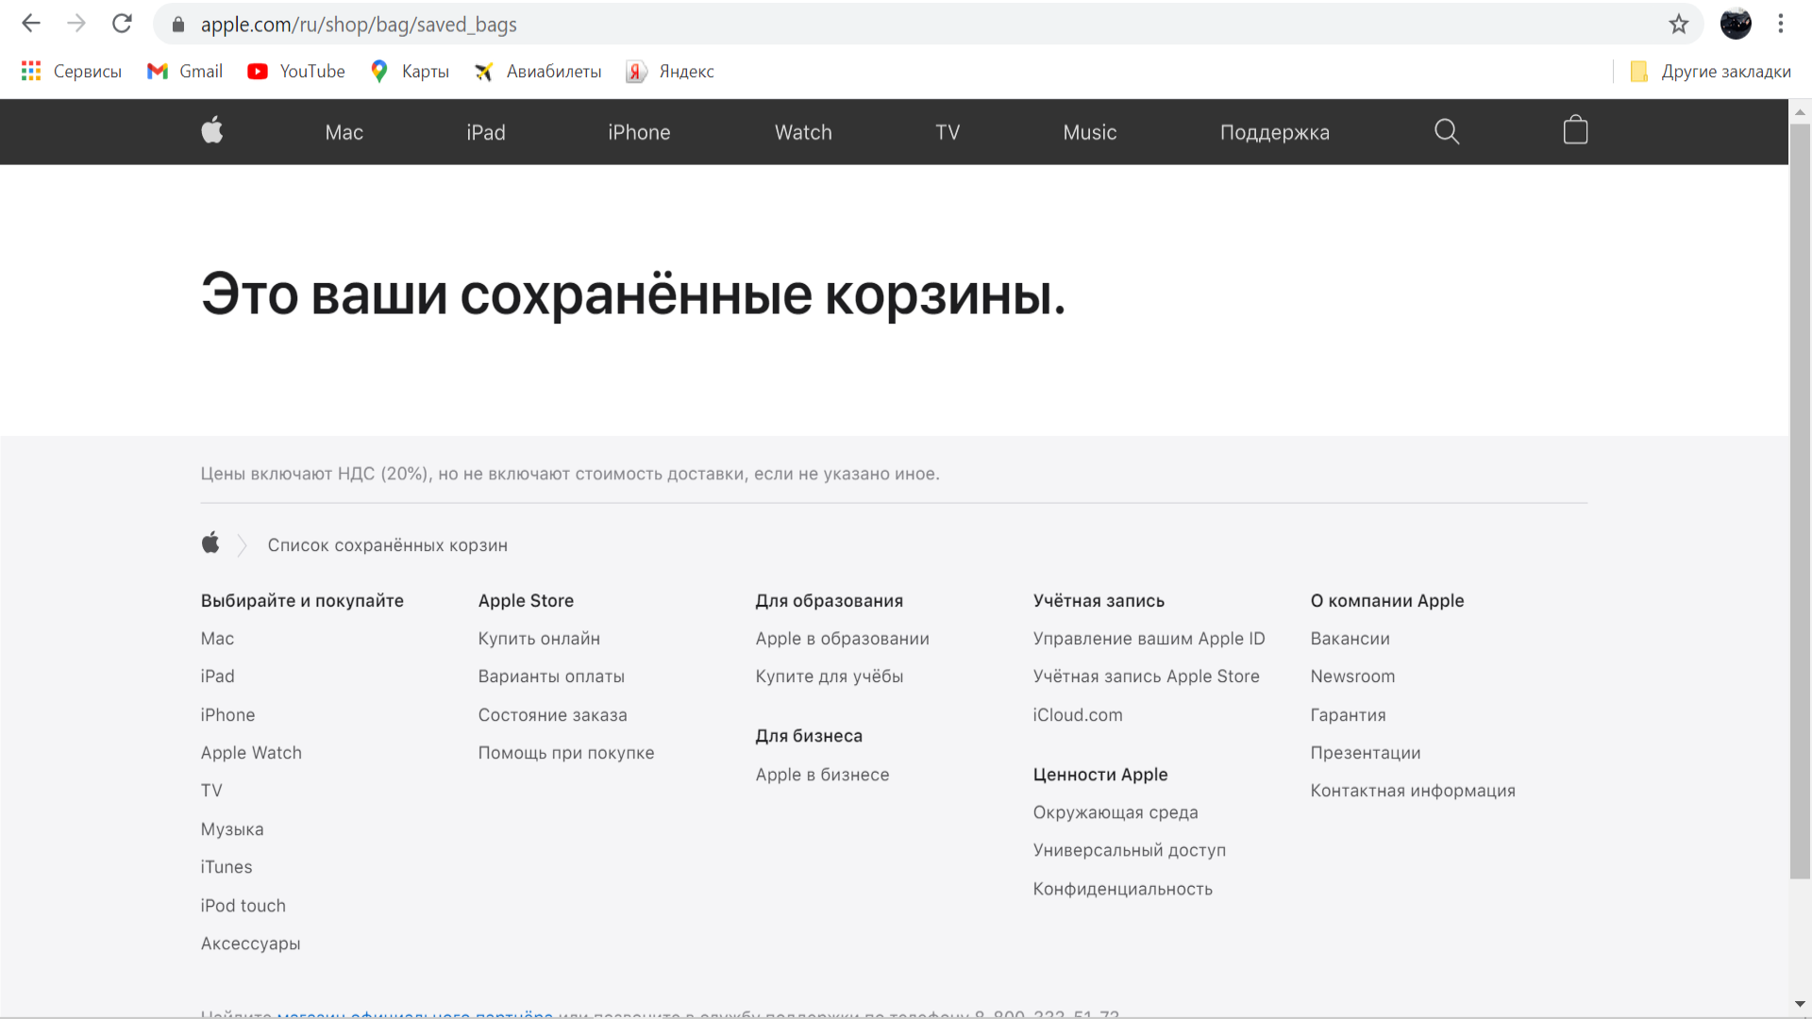Open Купите для учёбы link
The image size is (1812, 1019).
(x=829, y=677)
